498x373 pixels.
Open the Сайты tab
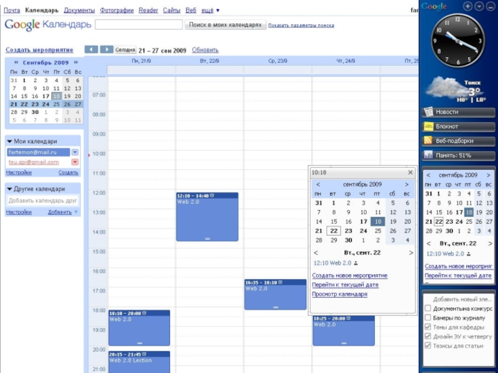(172, 10)
